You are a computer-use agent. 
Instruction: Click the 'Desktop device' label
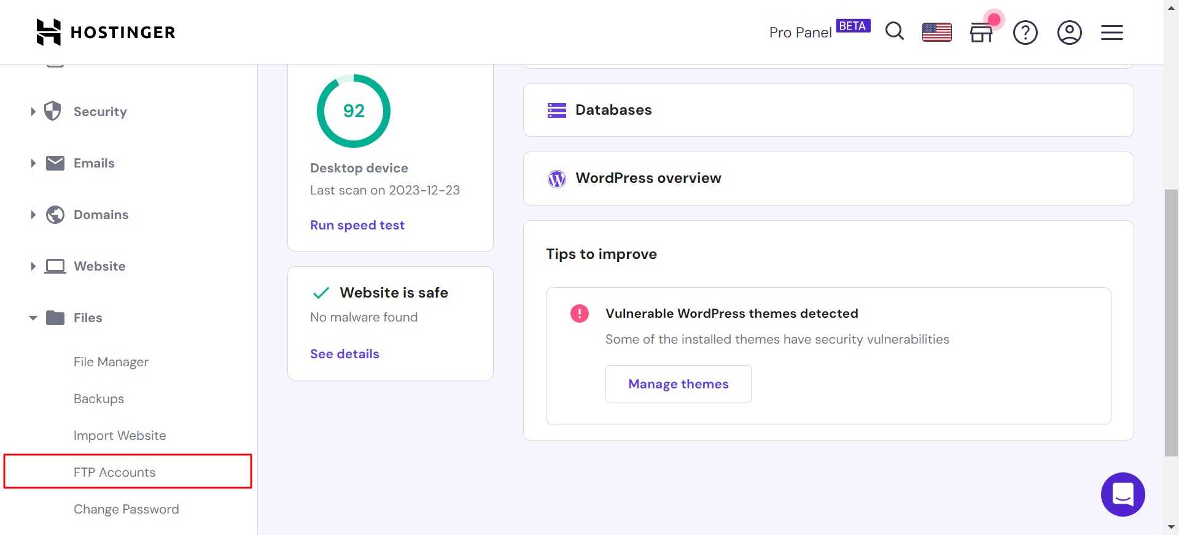pos(359,168)
